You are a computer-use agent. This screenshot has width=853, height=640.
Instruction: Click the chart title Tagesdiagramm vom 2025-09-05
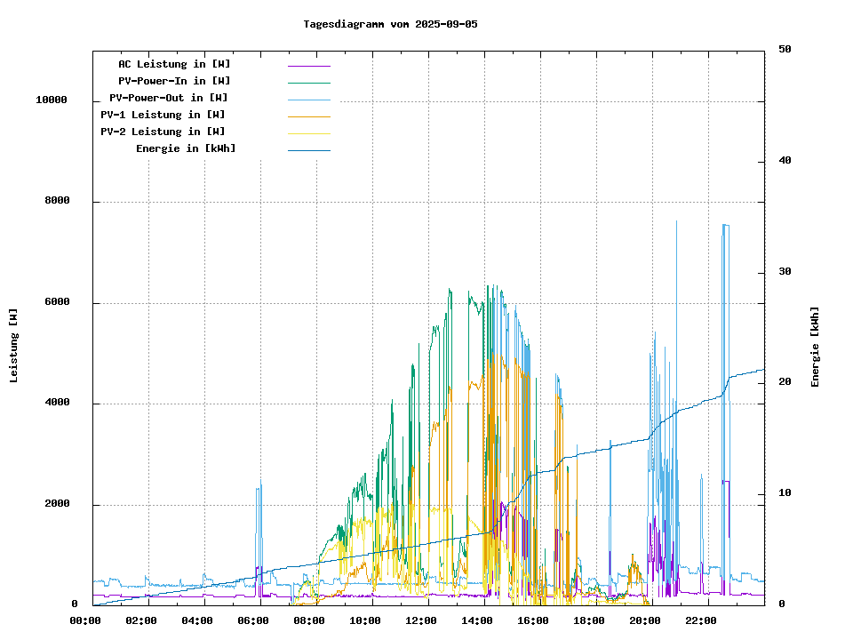(390, 24)
